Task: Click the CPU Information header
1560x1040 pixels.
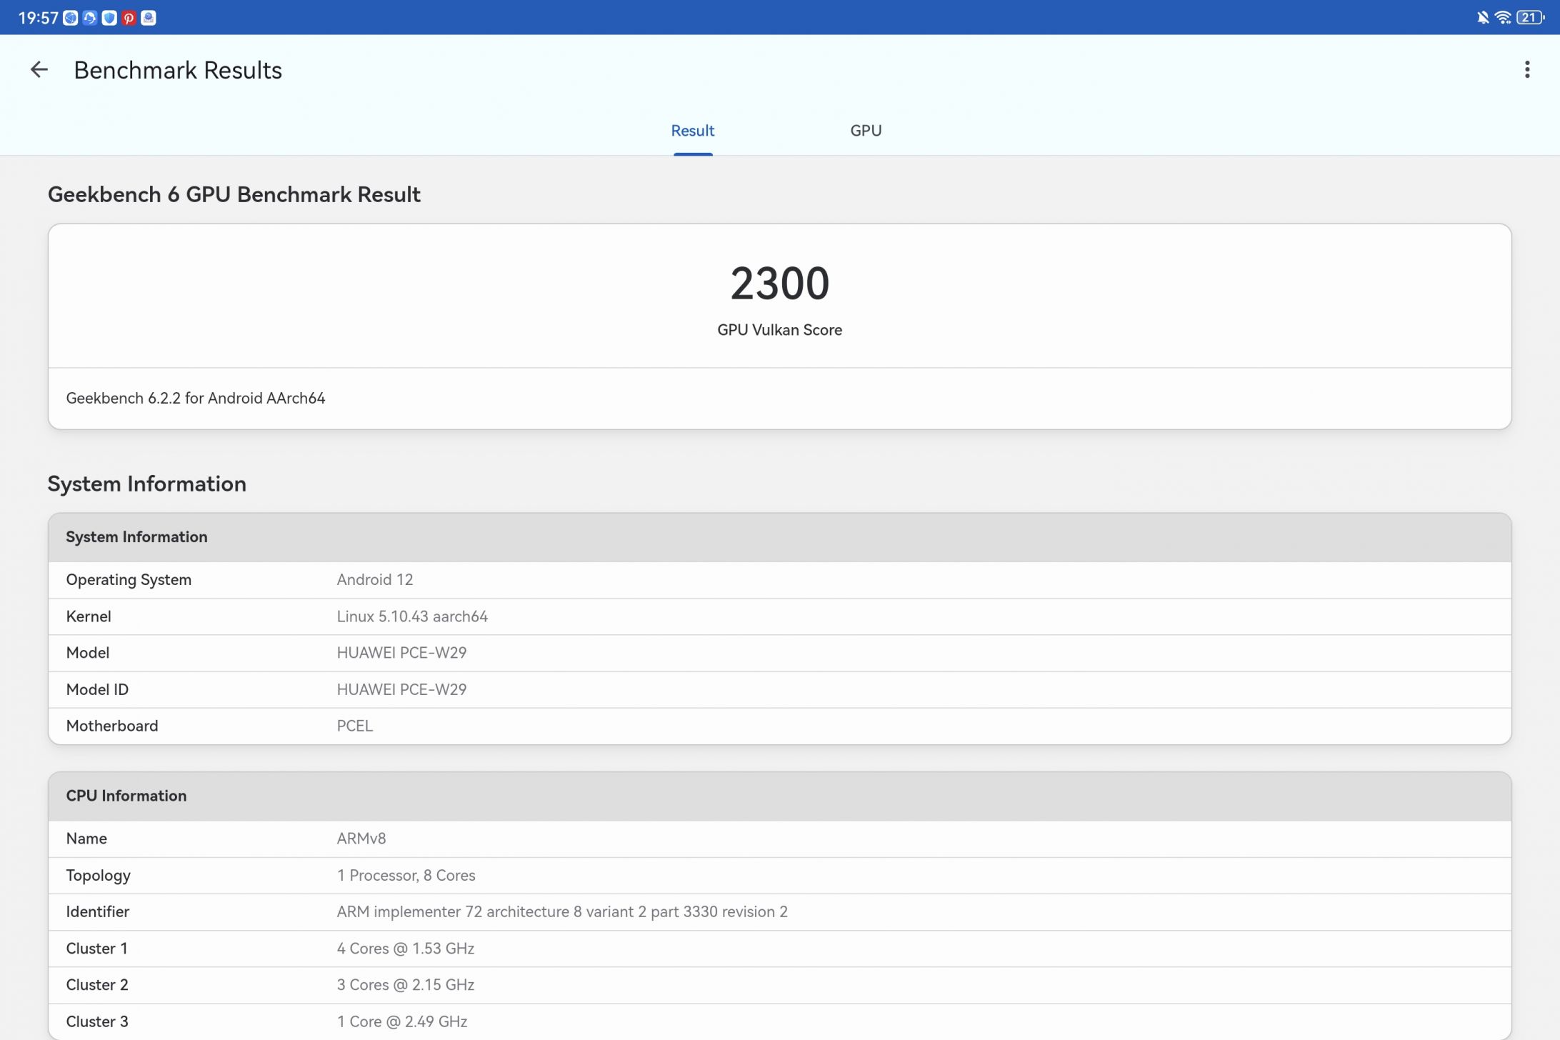Action: 779,796
